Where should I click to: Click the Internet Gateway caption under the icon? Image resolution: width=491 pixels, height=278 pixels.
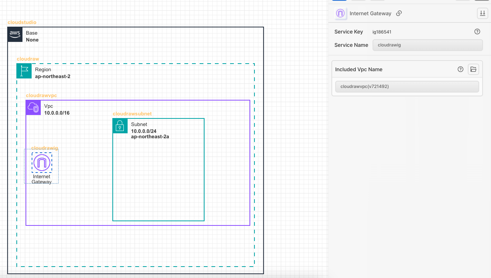(x=42, y=179)
